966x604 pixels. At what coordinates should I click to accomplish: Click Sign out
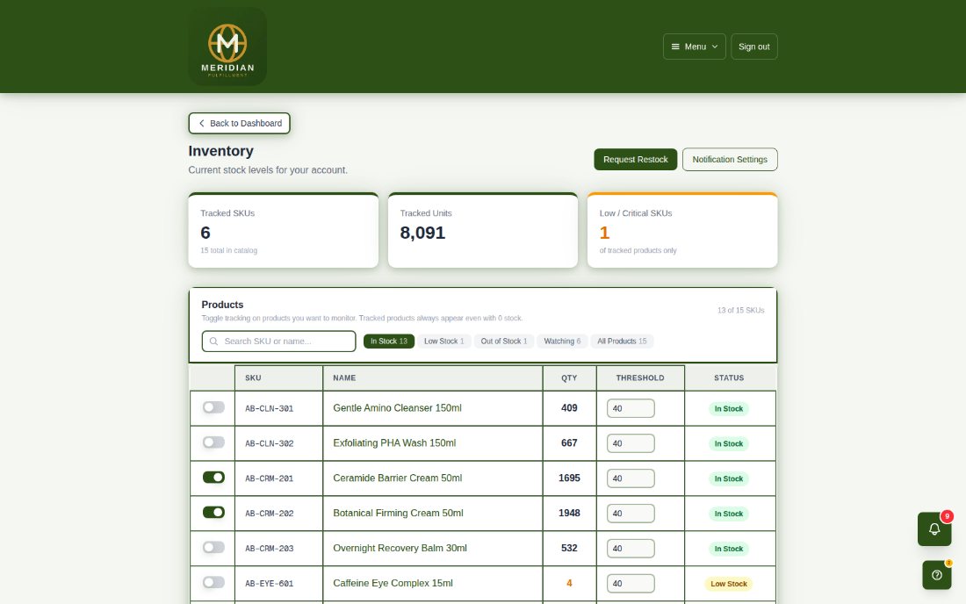point(754,47)
